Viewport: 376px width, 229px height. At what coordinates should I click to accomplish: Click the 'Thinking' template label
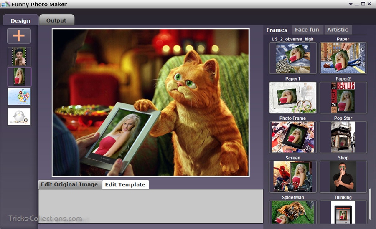point(343,197)
